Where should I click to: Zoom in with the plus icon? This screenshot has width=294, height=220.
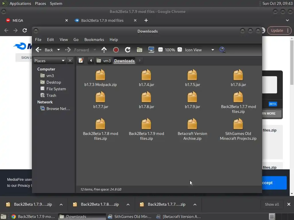coord(180,50)
